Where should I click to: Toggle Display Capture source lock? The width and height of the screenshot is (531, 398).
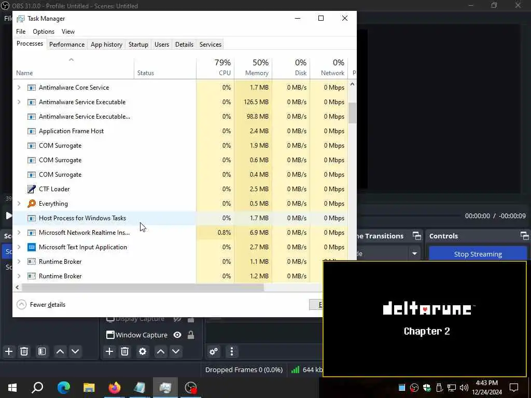191,319
